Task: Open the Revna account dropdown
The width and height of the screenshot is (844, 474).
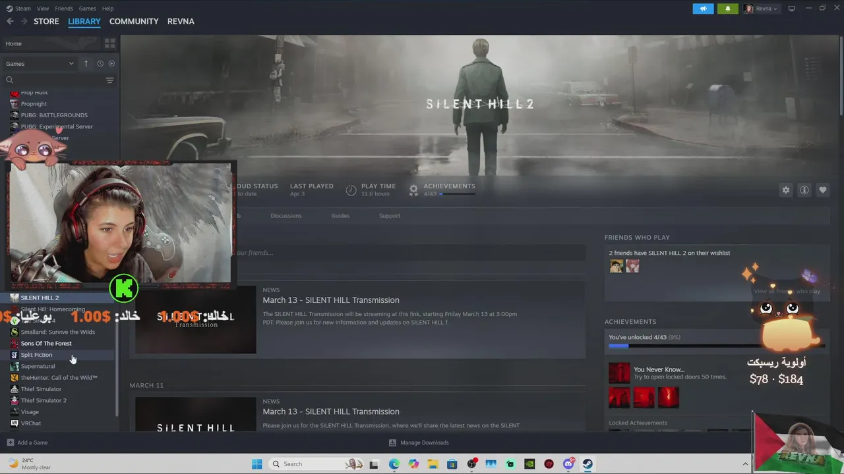Action: point(761,9)
